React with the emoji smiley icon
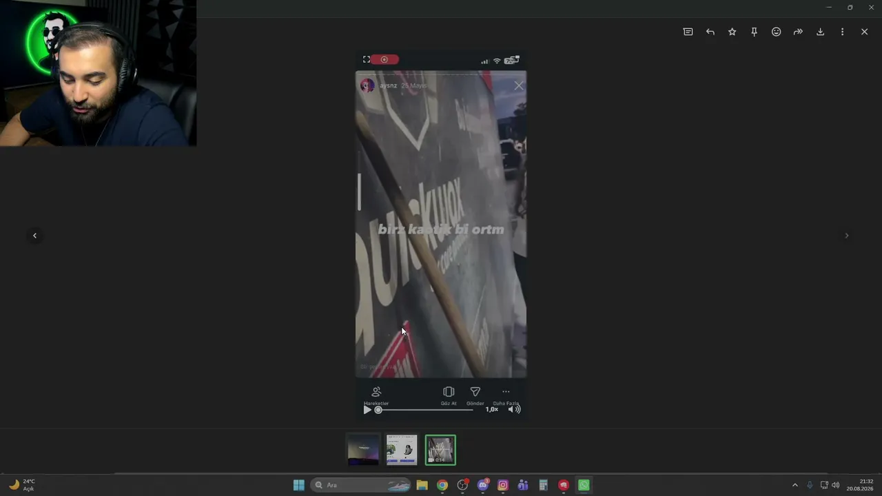The image size is (882, 496). [776, 32]
